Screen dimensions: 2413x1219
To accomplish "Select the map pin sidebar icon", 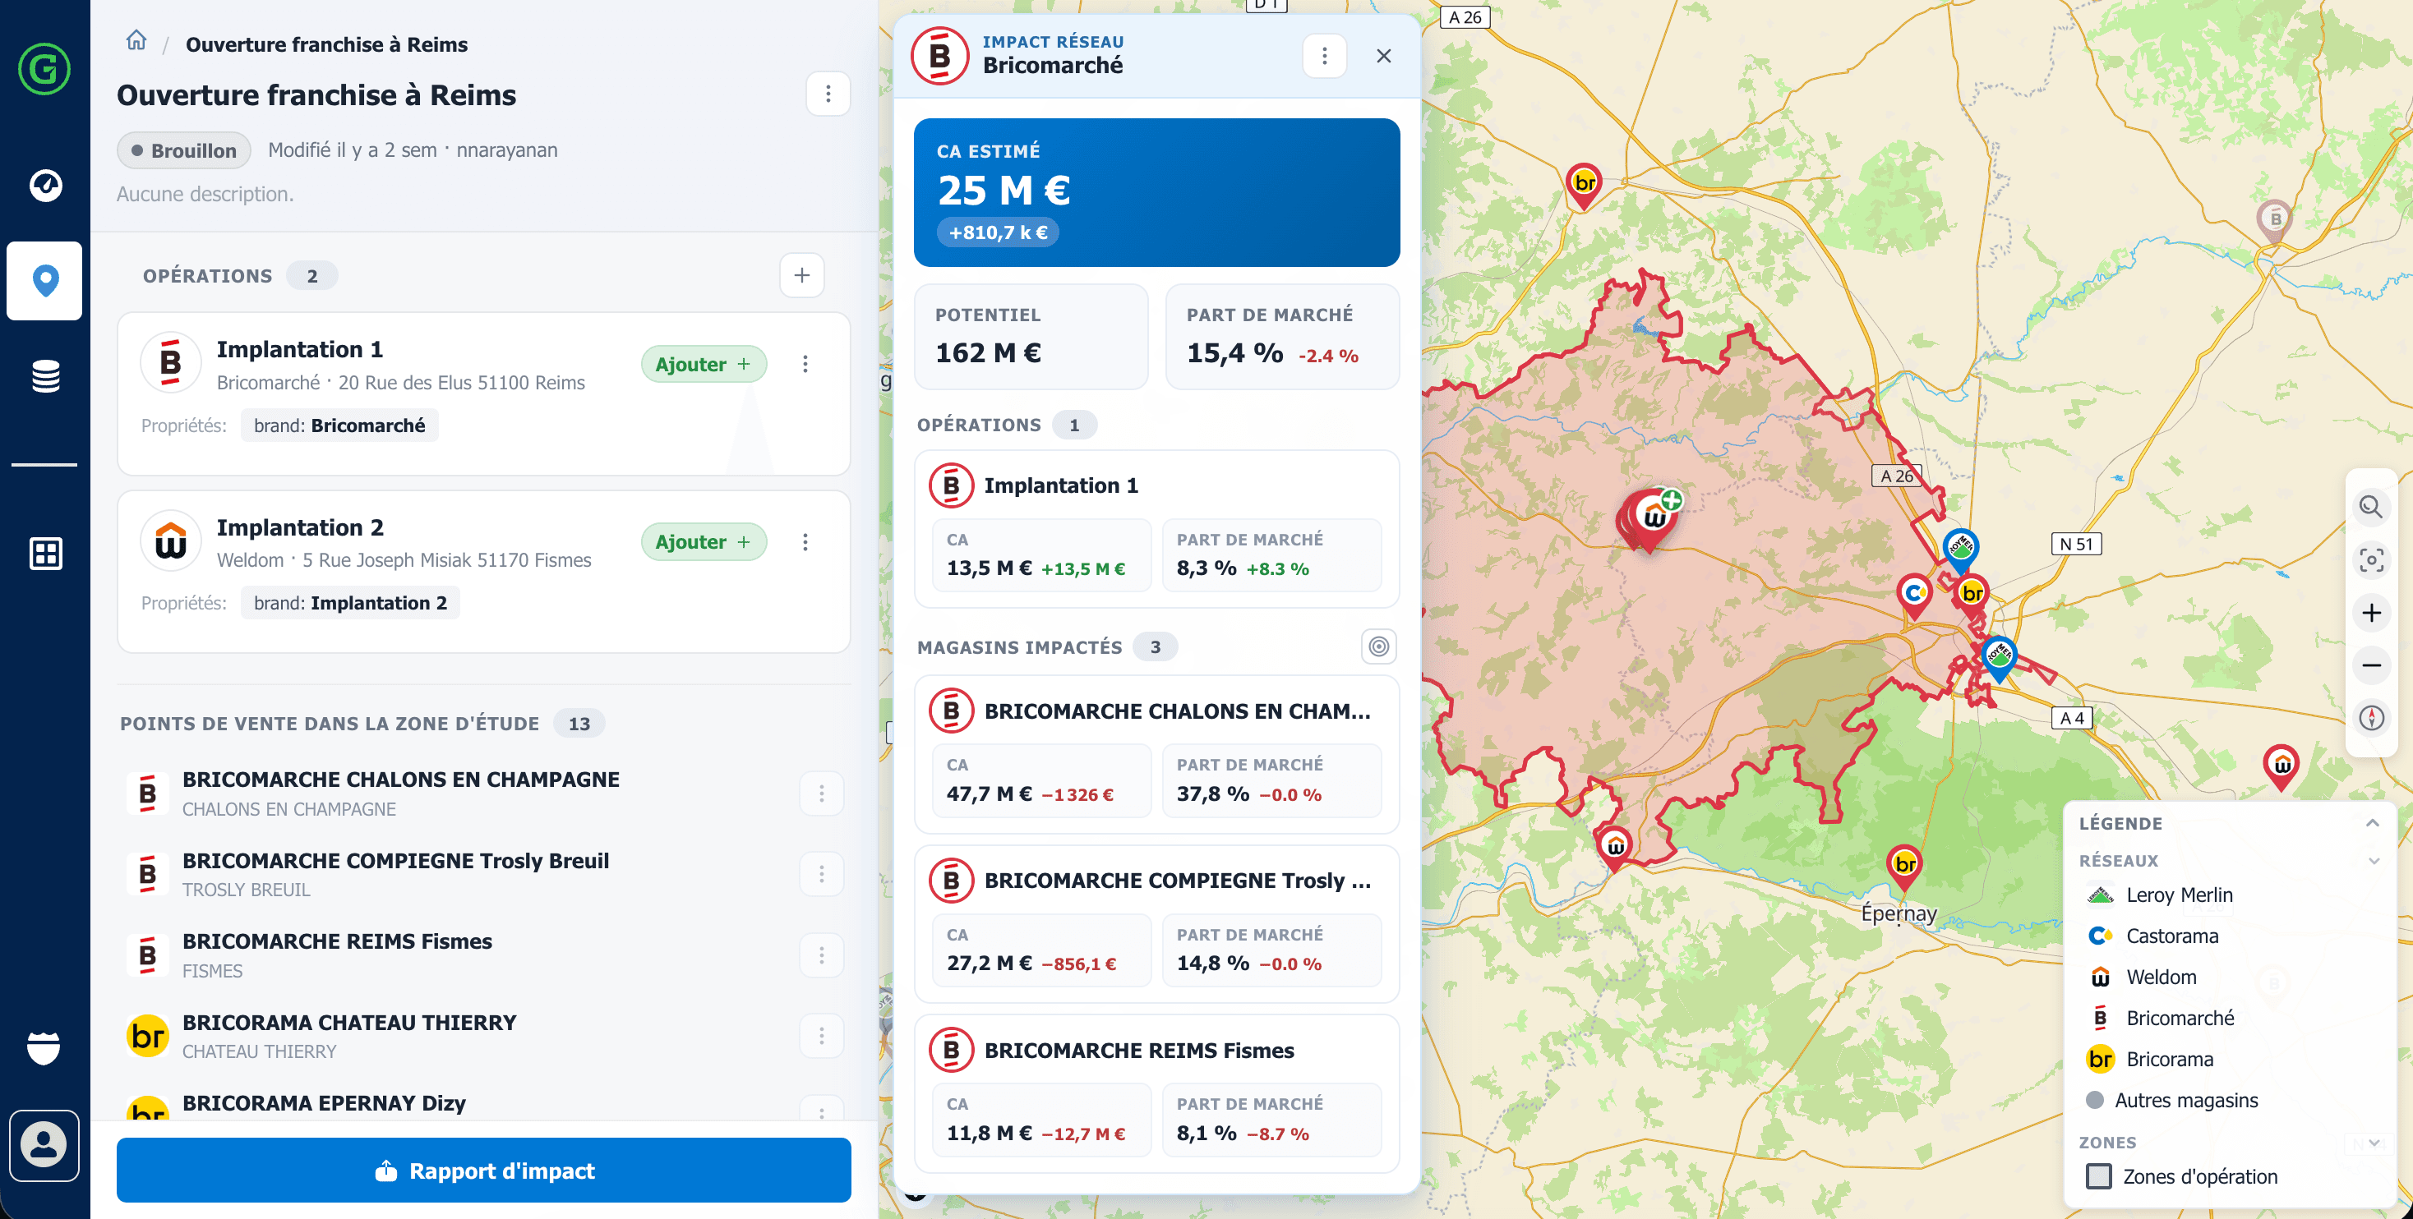I will tap(45, 281).
